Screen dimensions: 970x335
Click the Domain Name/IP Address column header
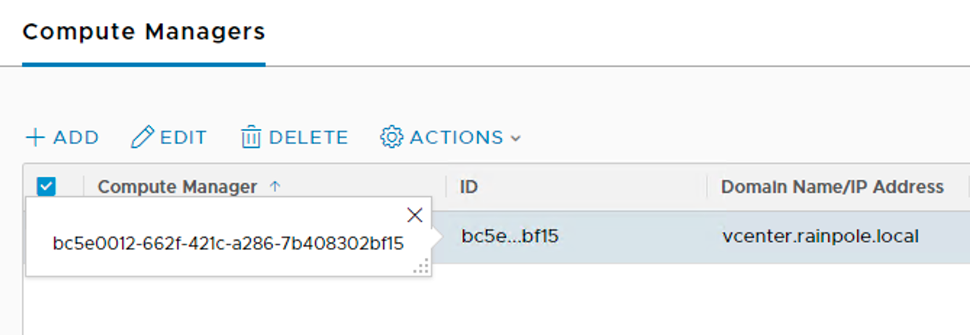pyautogui.click(x=832, y=187)
